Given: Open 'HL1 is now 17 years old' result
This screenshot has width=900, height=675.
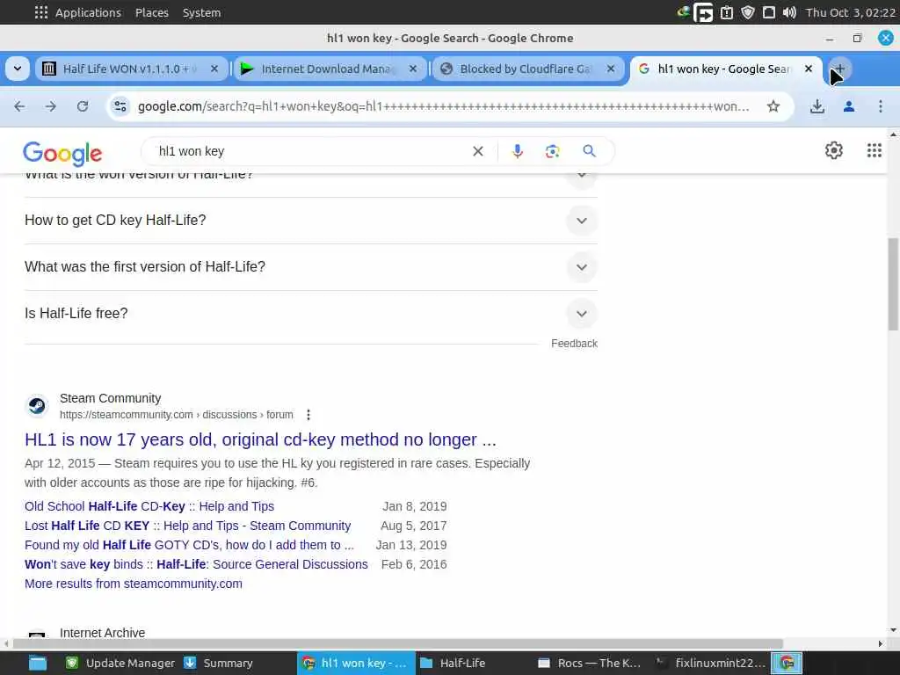Looking at the screenshot, I should (260, 439).
